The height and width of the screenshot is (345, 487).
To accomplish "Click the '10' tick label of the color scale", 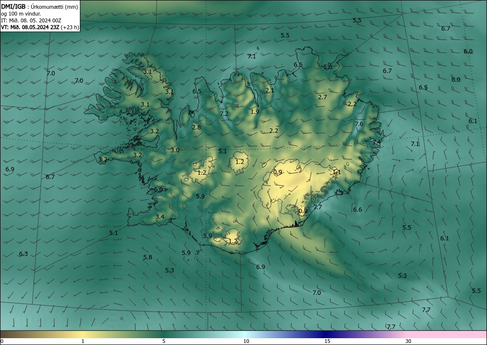I will click(246, 342).
